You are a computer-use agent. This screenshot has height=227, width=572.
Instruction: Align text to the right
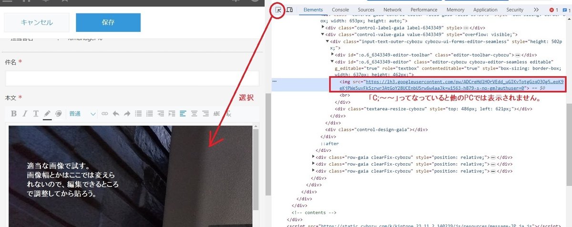[206, 114]
